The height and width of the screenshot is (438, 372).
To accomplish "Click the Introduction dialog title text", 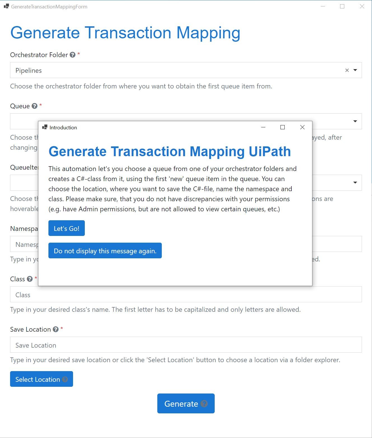I will pos(63,128).
